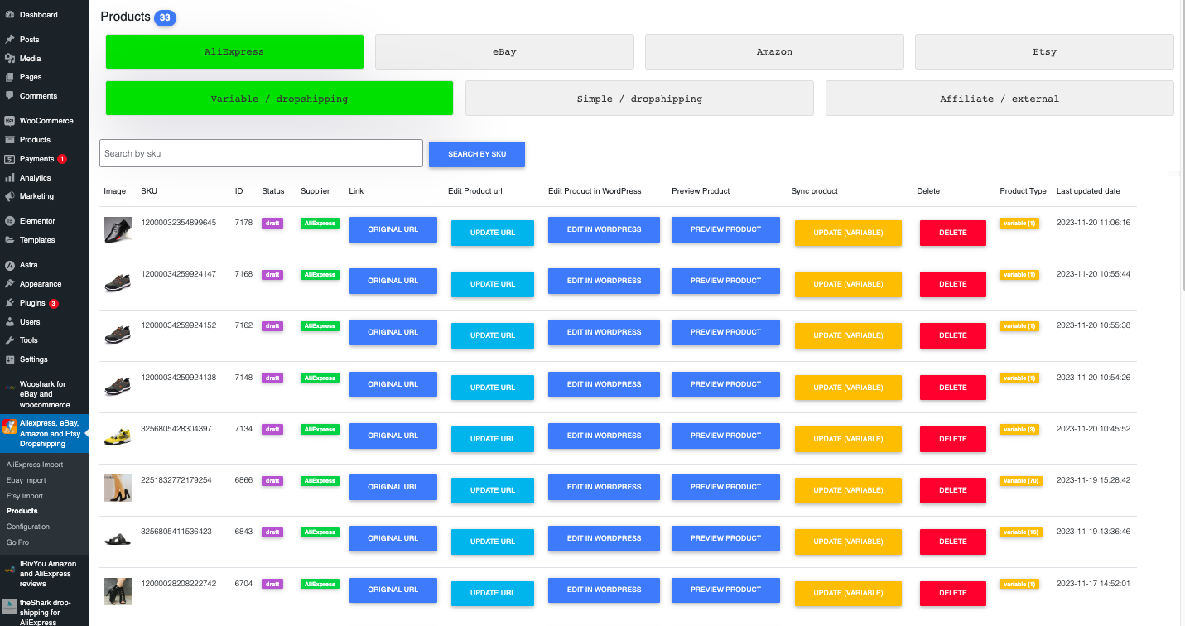Click the page vertical scrollbar
The height and width of the screenshot is (626, 1185).
[x=1182, y=145]
